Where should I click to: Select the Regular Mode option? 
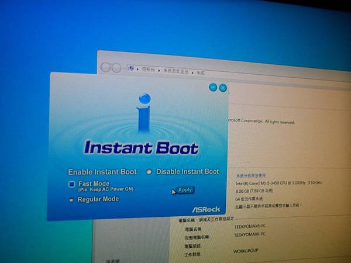71,200
